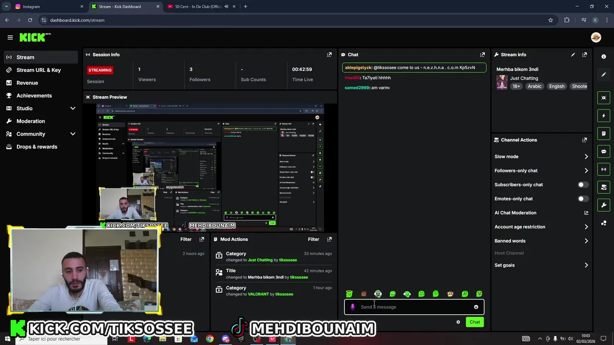Click Just Chatting link in Mod Actions

[x=260, y=260]
